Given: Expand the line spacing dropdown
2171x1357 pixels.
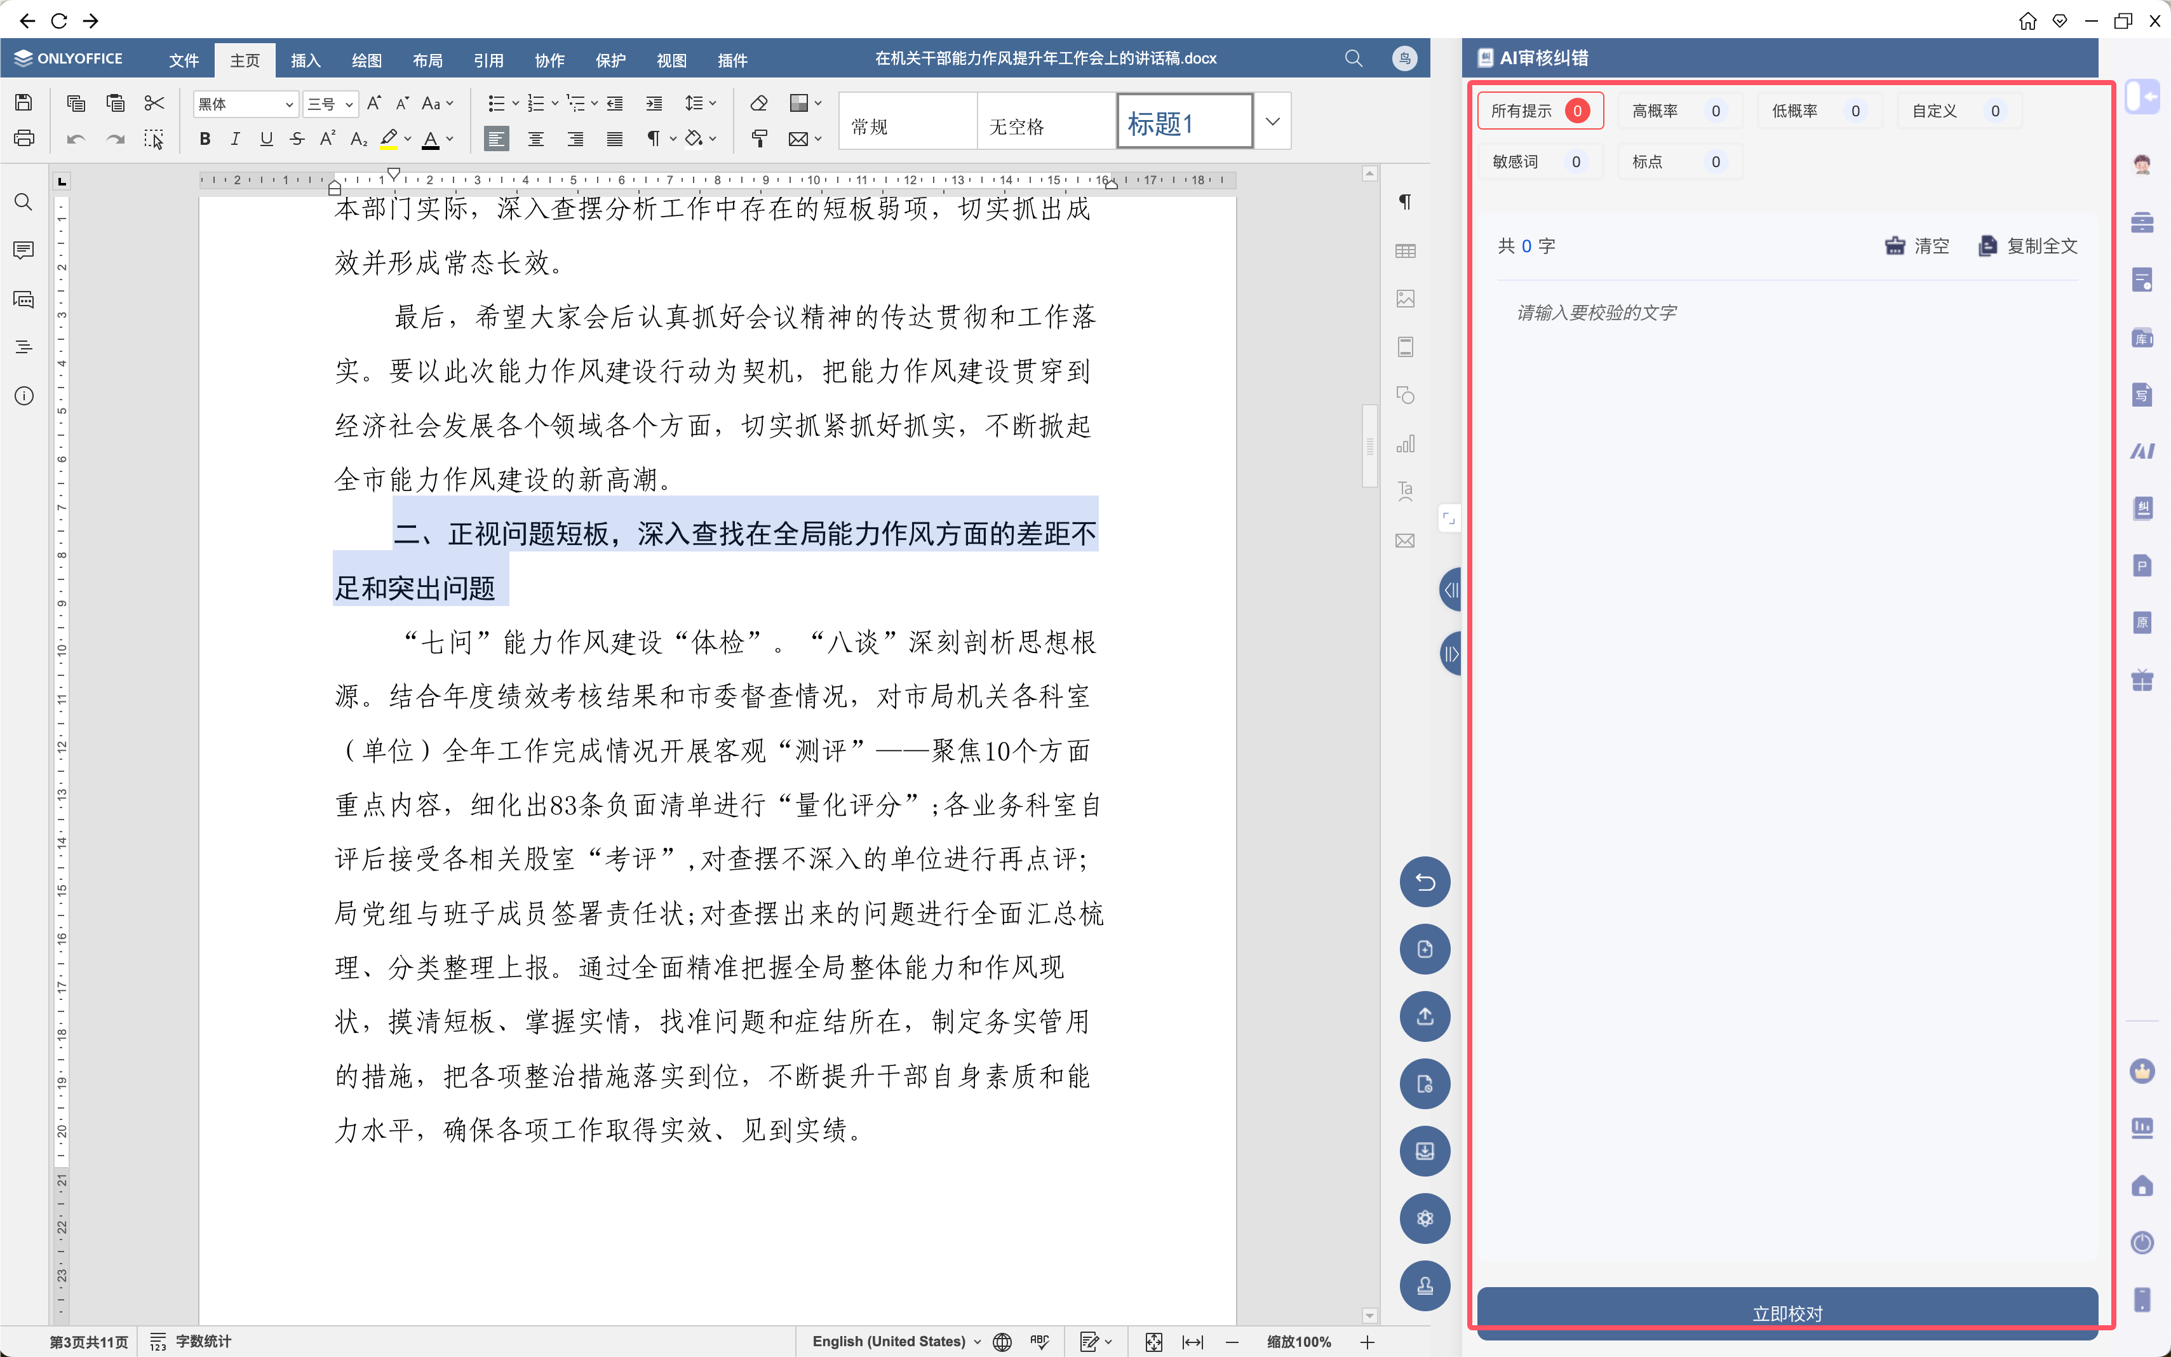Looking at the screenshot, I should tap(713, 103).
